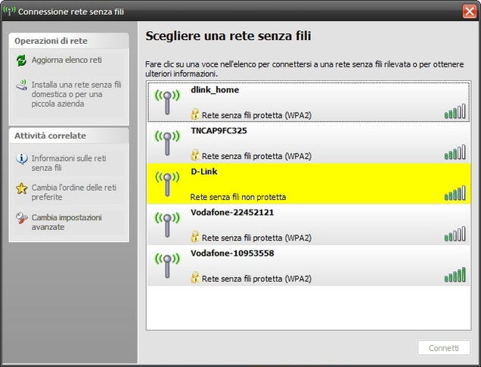Click the antenna icon for dlink_home
Image resolution: width=481 pixels, height=367 pixels.
click(x=167, y=102)
